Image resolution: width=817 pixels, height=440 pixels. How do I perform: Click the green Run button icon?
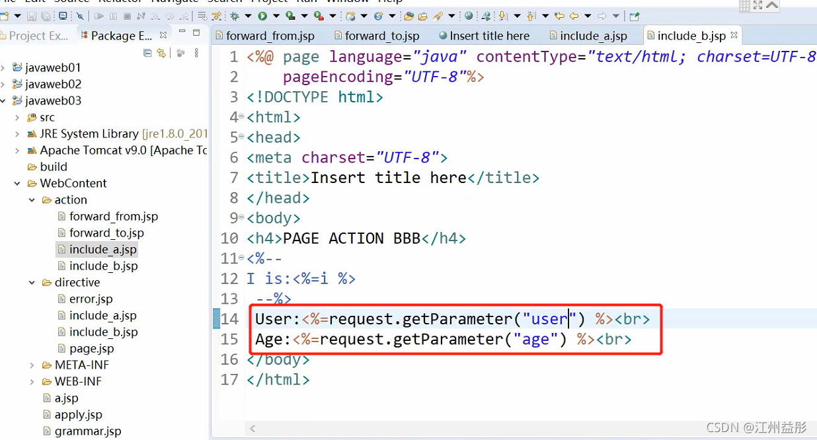[x=262, y=16]
